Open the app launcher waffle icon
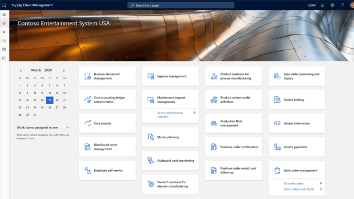The image size is (354, 199). [4, 5]
